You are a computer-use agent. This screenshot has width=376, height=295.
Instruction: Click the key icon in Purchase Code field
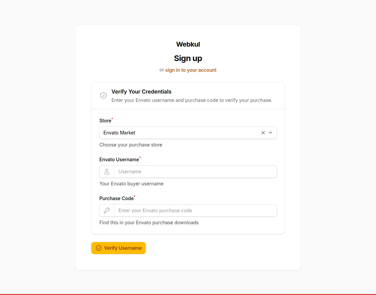106,210
